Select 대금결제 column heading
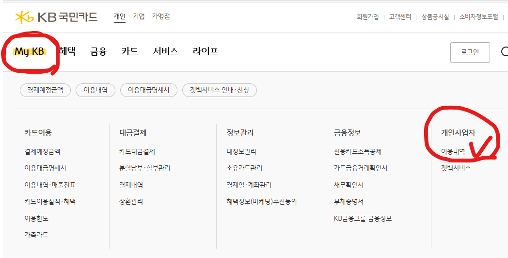Image resolution: width=508 pixels, height=258 pixels. (x=133, y=132)
